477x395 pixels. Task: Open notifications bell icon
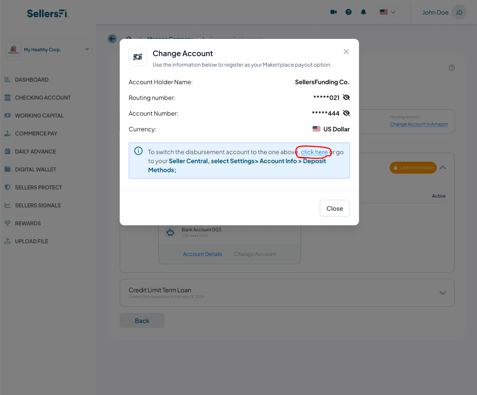363,12
